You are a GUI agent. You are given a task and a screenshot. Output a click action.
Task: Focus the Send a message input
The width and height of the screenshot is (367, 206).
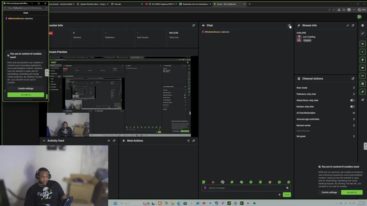(246, 188)
